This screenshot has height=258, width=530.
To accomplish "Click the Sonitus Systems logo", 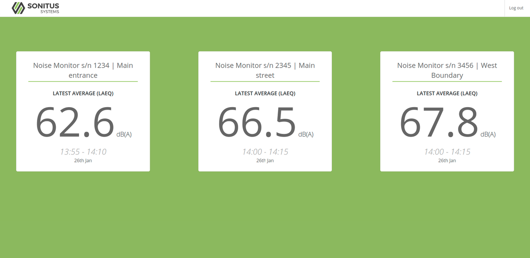I will (35, 8).
